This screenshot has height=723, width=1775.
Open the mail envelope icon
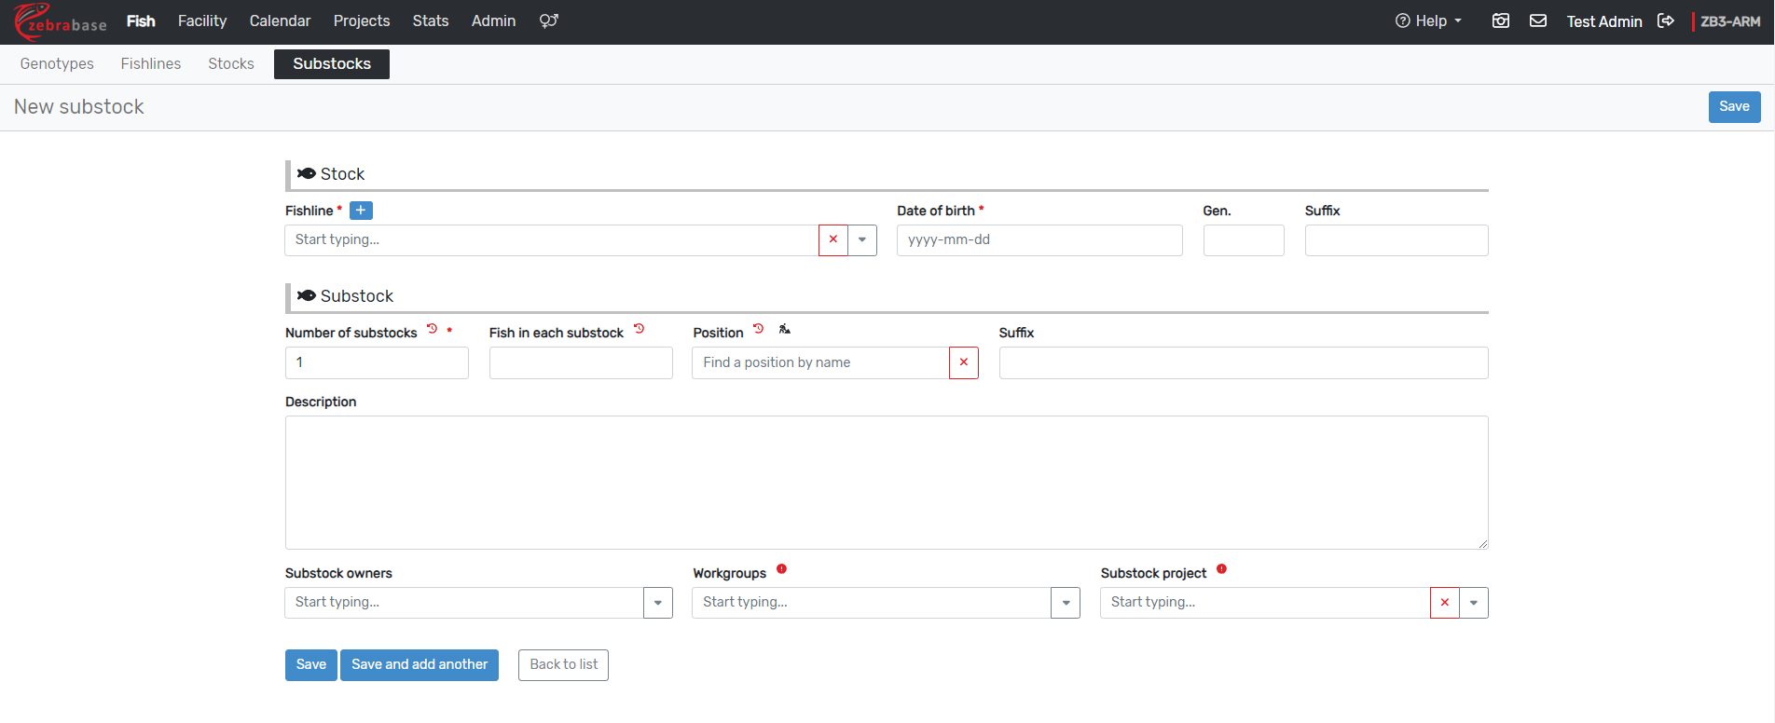coord(1538,20)
